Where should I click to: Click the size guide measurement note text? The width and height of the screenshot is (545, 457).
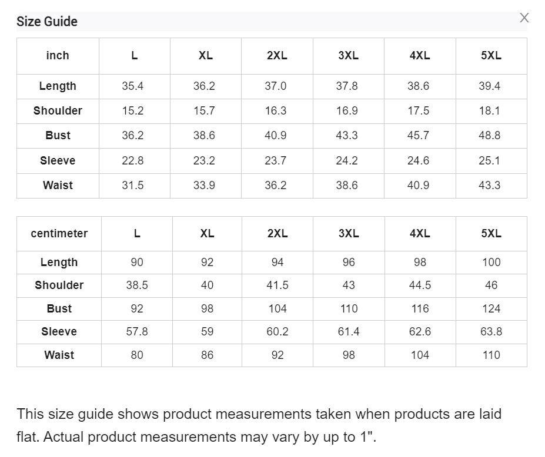coord(259,425)
